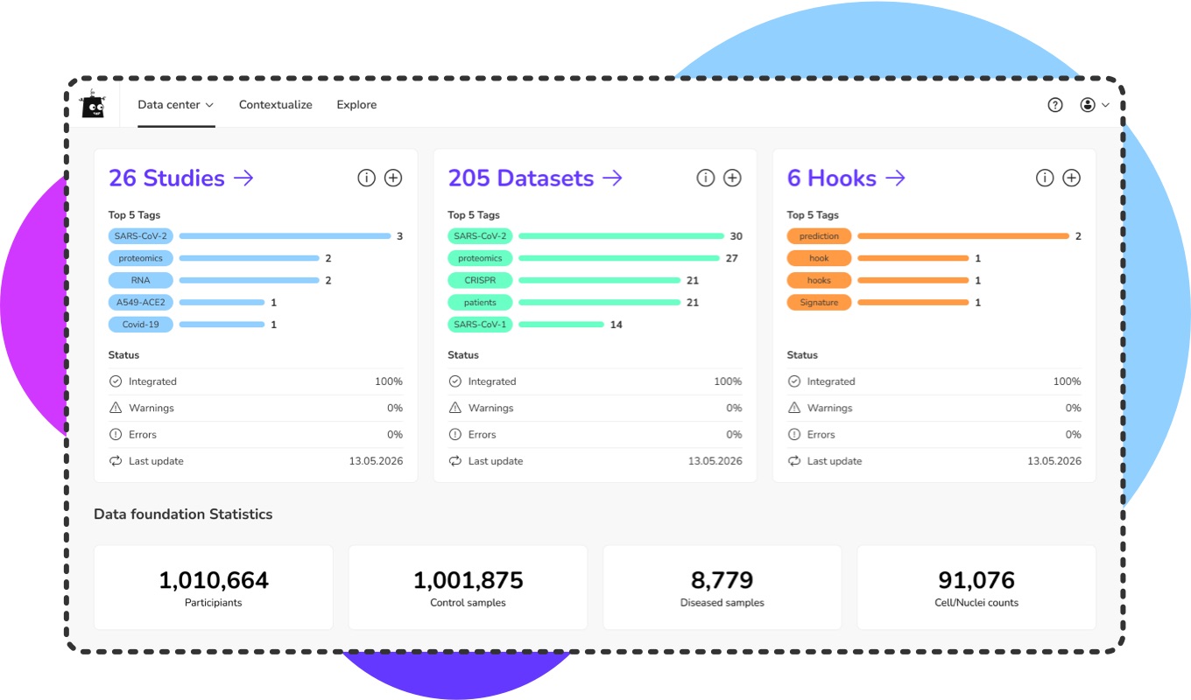Click the Warnings triangle icon in Studies
1191x700 pixels.
click(x=116, y=408)
